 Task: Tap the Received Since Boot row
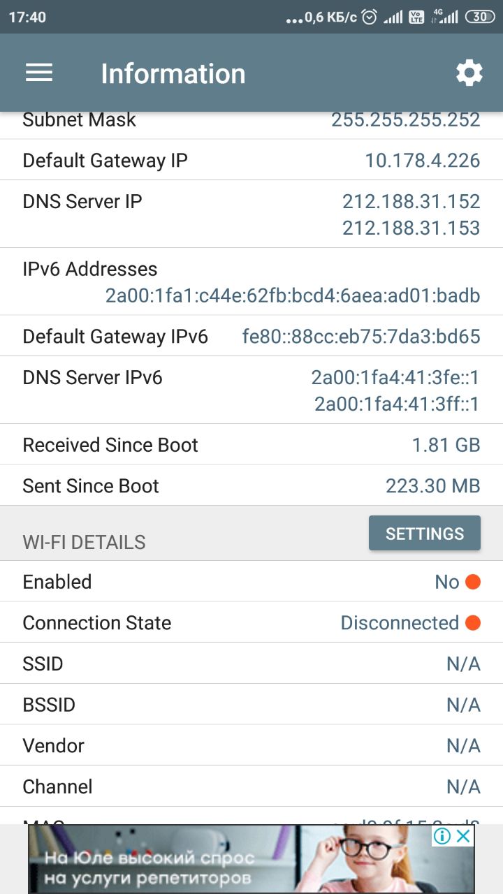251,445
